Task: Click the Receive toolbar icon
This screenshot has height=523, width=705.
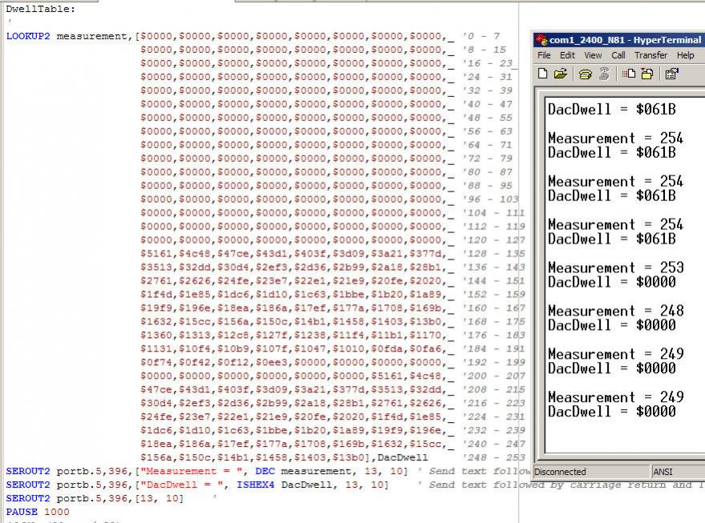Action: pyautogui.click(x=646, y=74)
